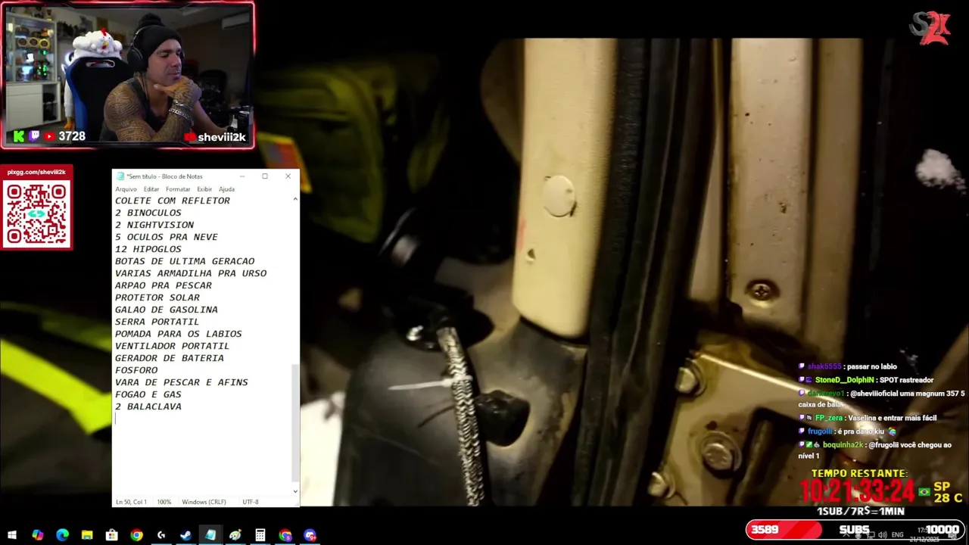
Task: Click on the line 2 NIGHTVISION
Action: [154, 225]
